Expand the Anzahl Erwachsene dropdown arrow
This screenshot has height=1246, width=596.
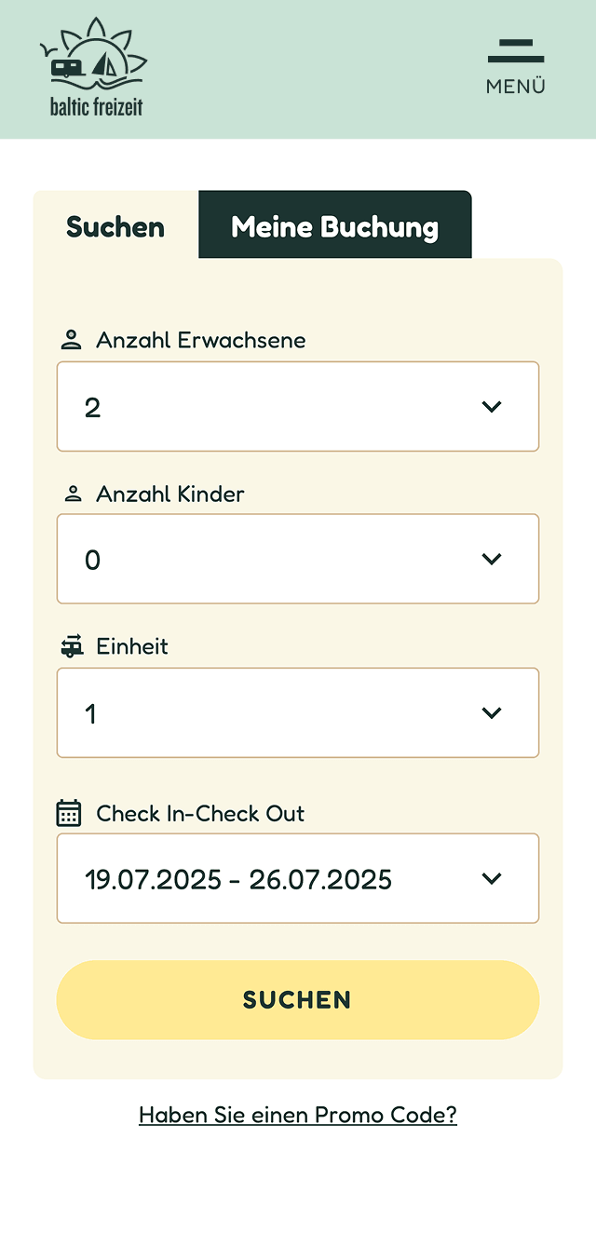[492, 407]
